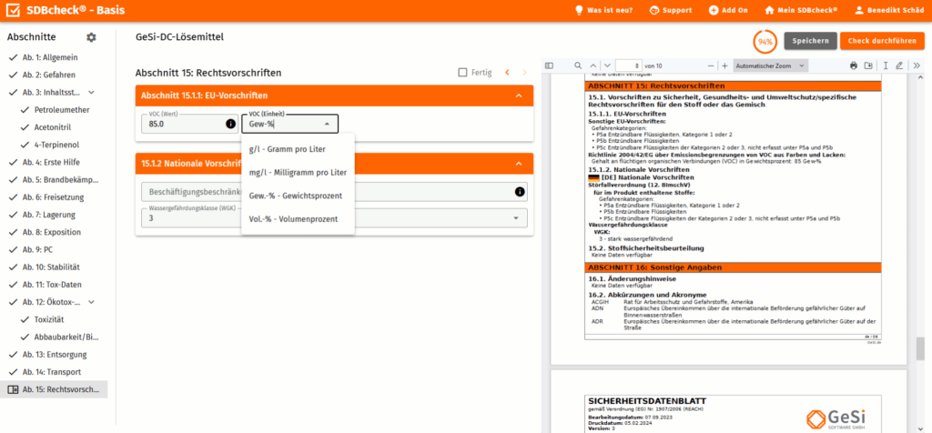932x433 pixels.
Task: Choose Vol.-% - Volumenprozent option
Action: pos(293,219)
